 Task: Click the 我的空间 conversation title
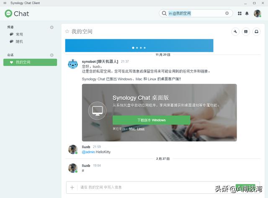pyautogui.click(x=82, y=31)
